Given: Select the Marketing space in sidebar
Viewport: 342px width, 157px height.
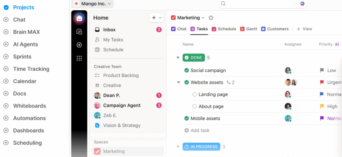Looking at the screenshot, I should (x=128, y=151).
